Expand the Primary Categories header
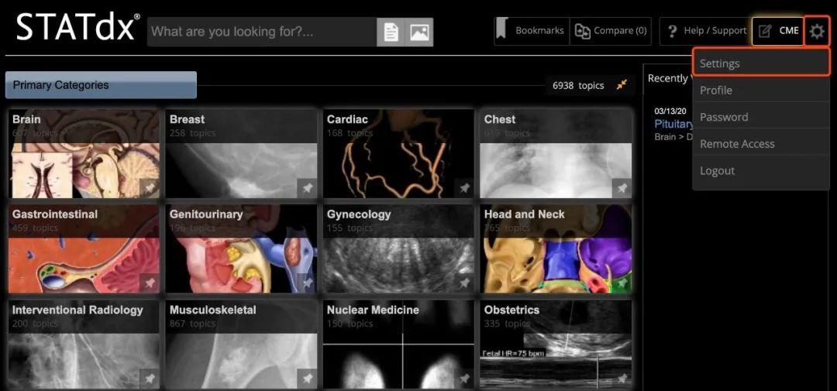837x391 pixels. click(101, 85)
